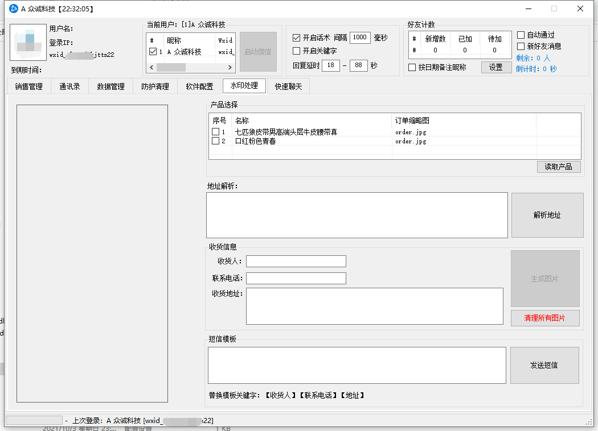598x431 pixels.
Task: Open 设置 in the 好友计数 panel
Action: click(495, 67)
